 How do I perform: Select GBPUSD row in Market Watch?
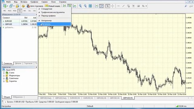point(19,24)
